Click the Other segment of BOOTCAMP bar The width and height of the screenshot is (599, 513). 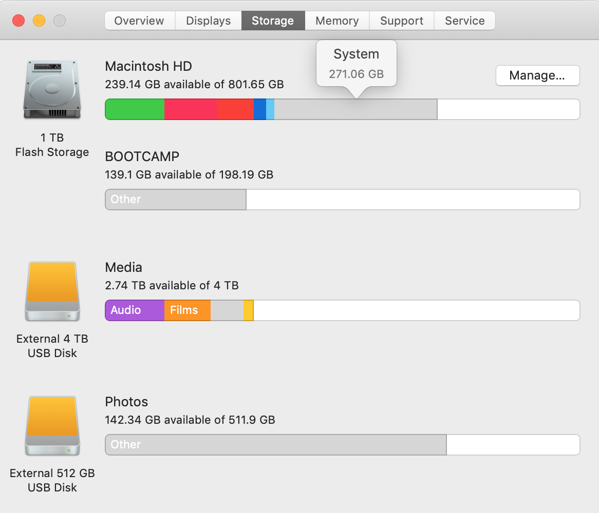176,200
